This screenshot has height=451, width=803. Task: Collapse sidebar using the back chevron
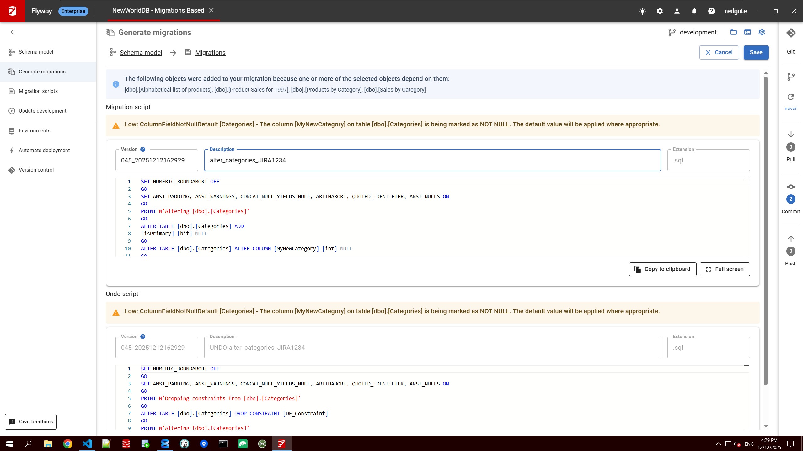coord(12,32)
